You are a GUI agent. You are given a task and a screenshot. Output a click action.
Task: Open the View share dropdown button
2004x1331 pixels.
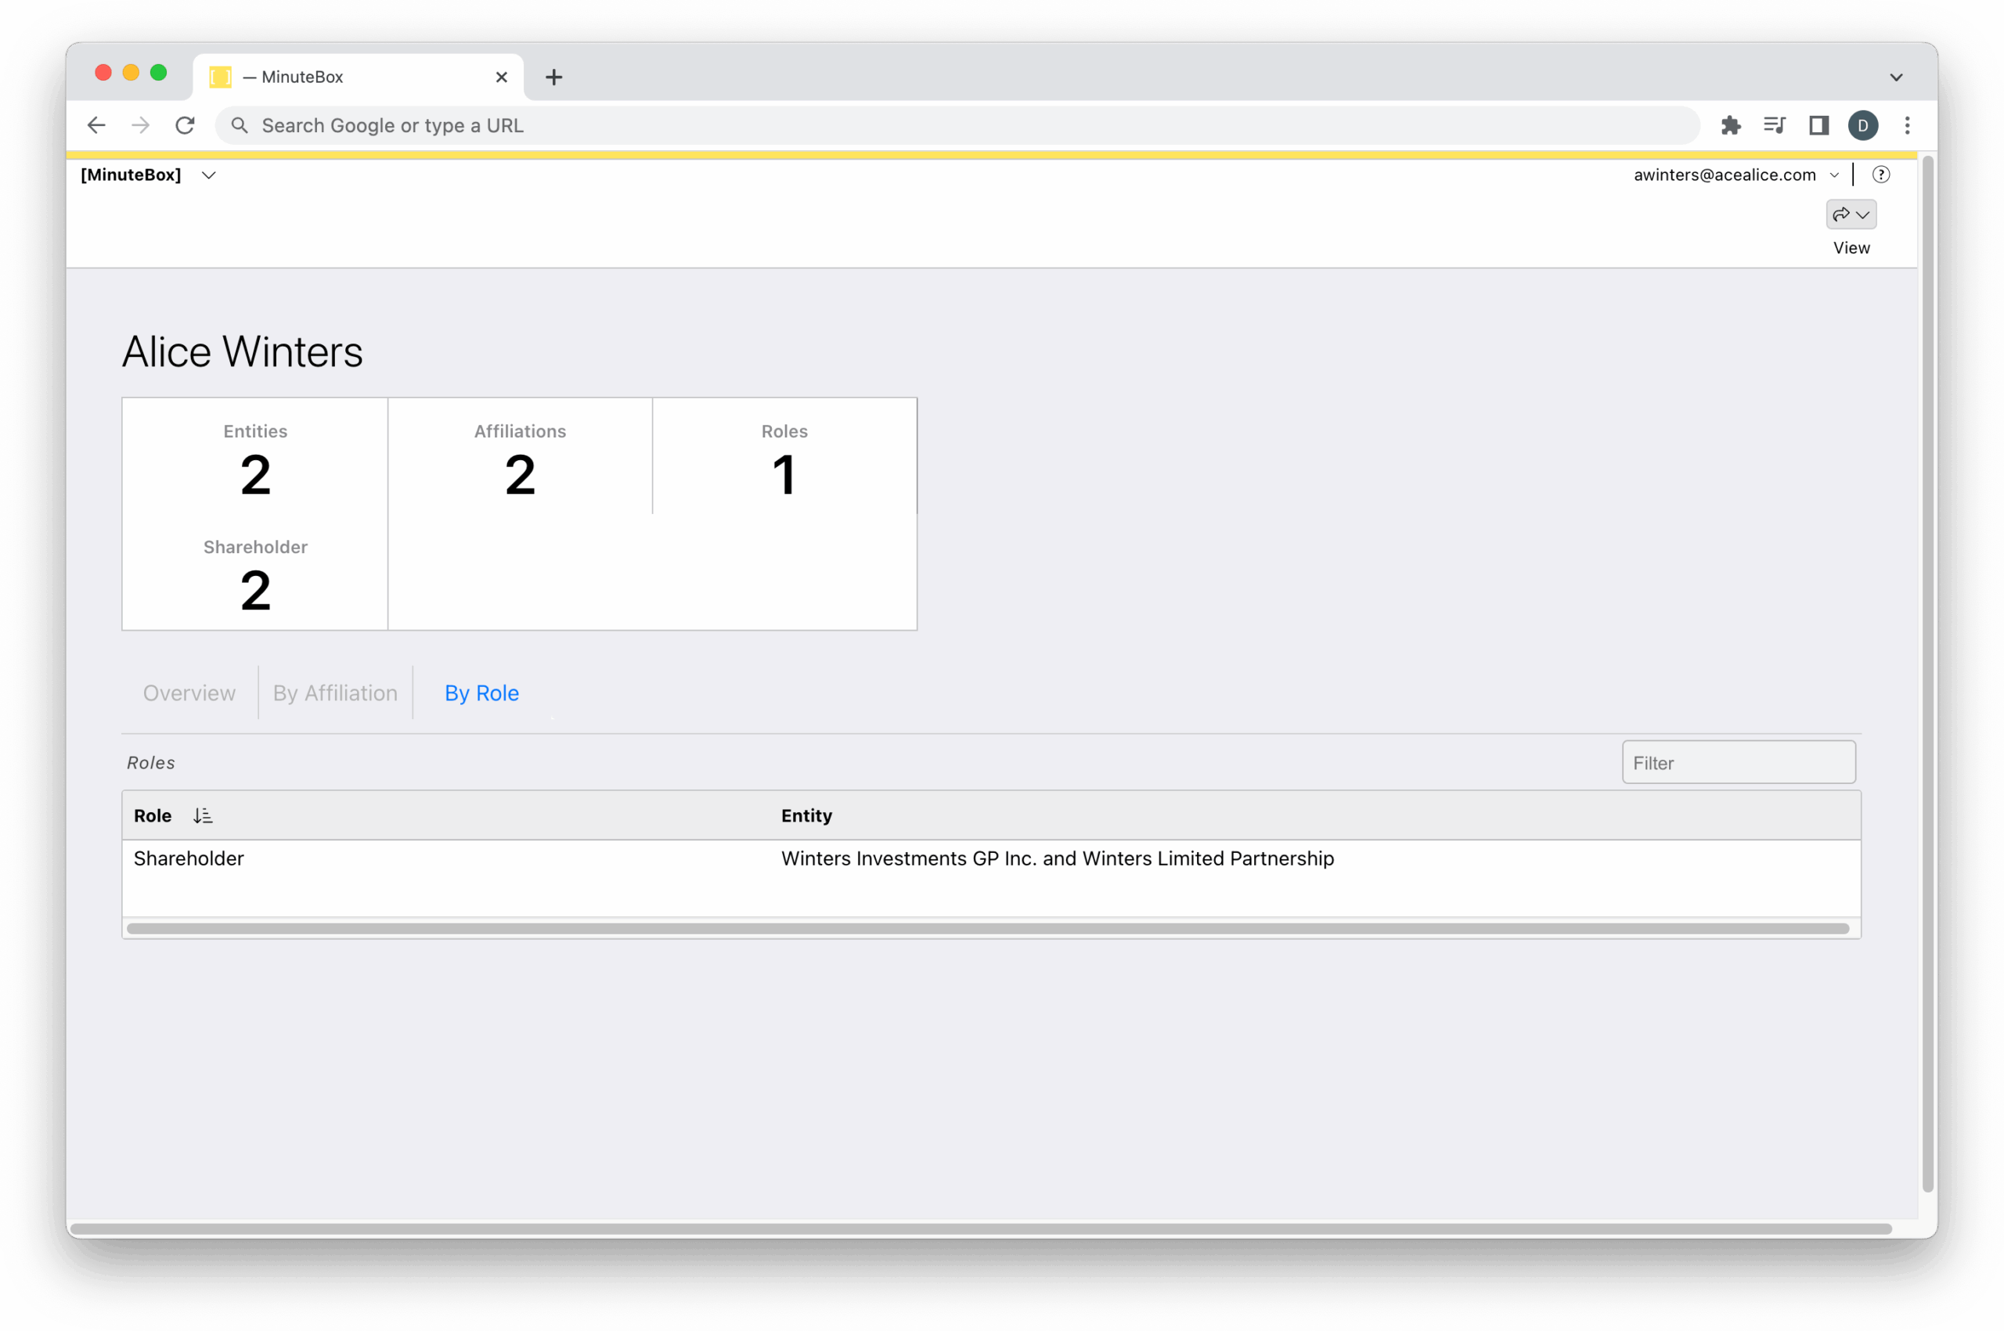point(1851,214)
